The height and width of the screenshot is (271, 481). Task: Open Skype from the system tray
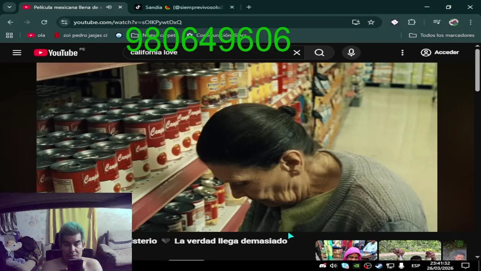[x=345, y=266]
